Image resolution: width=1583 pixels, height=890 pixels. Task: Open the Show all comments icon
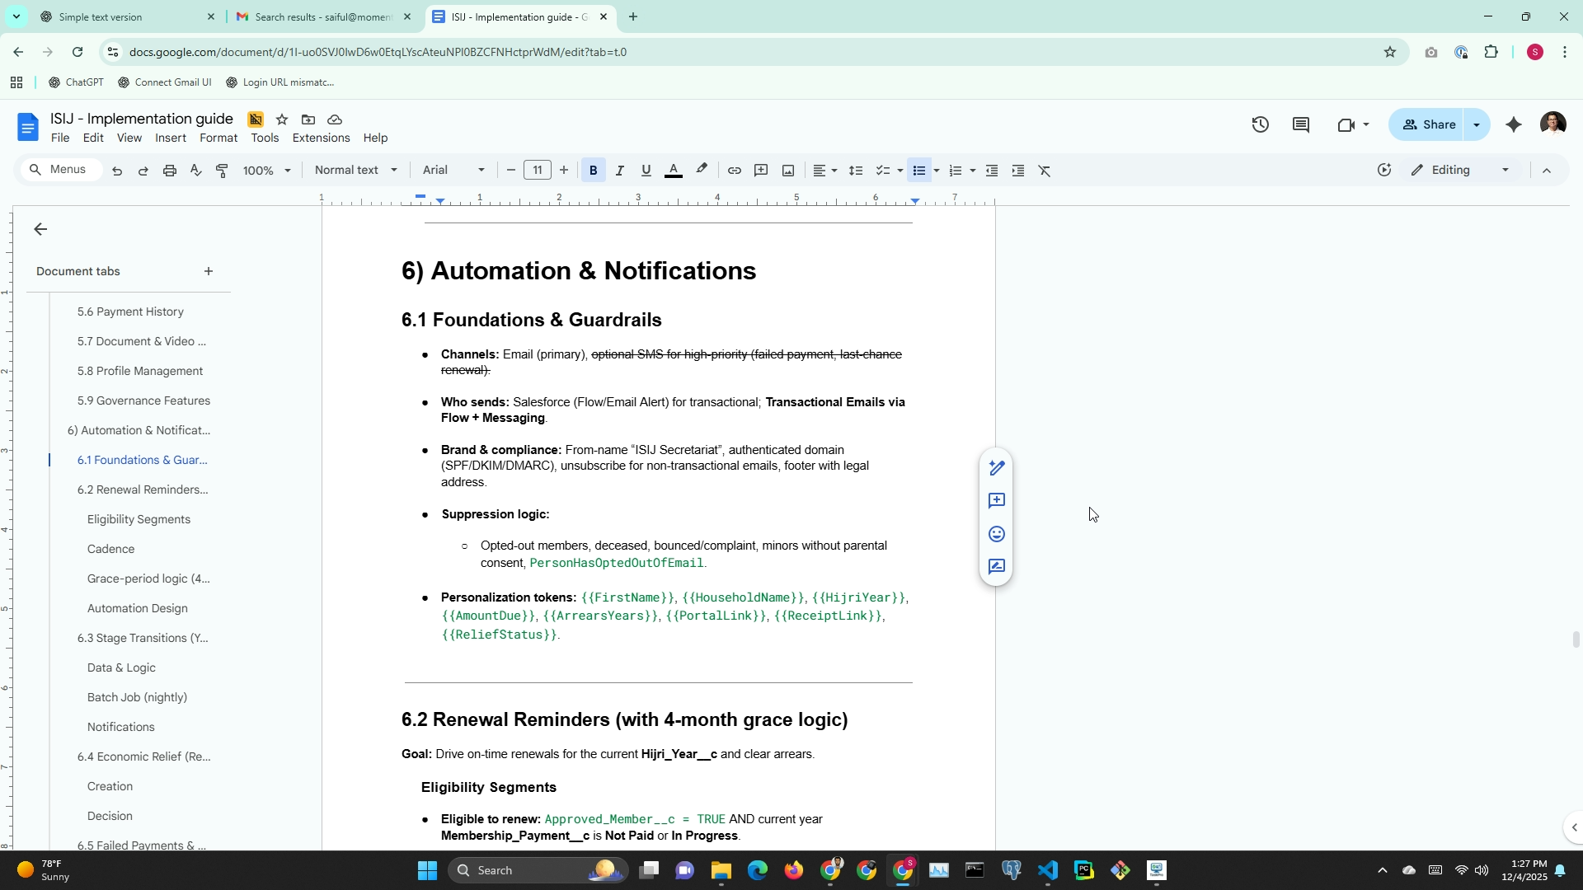coord(1301,124)
